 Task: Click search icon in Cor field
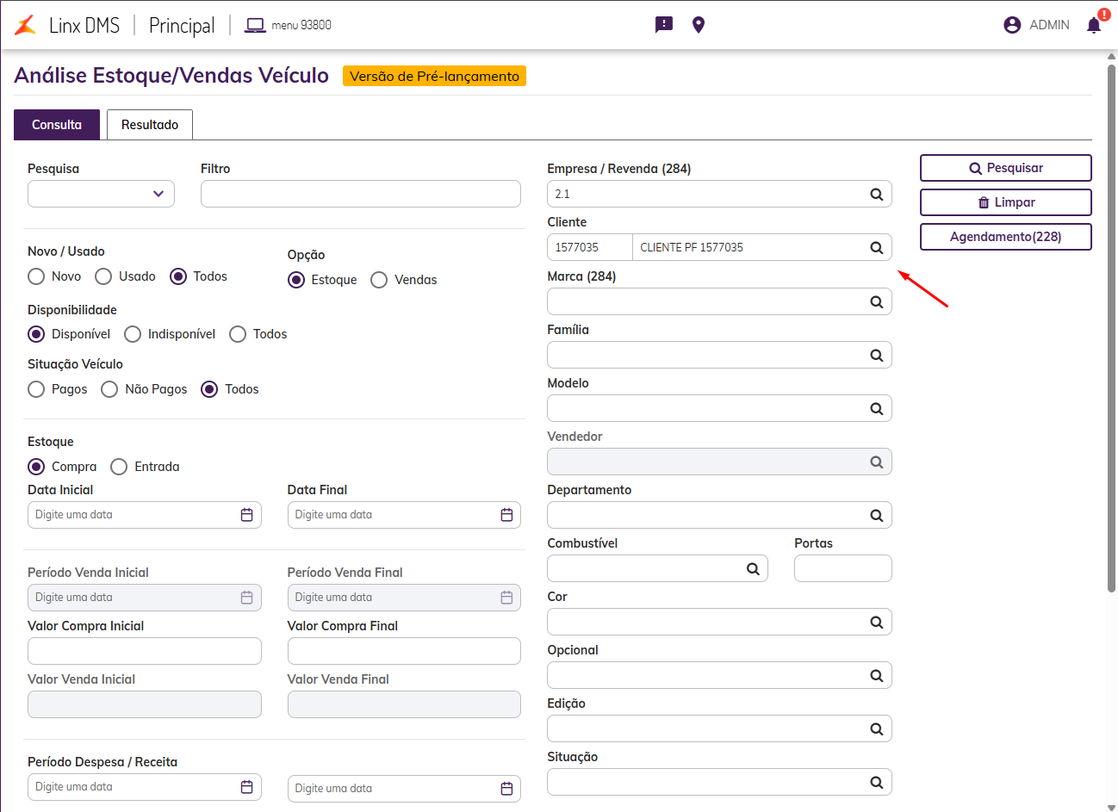tap(877, 623)
